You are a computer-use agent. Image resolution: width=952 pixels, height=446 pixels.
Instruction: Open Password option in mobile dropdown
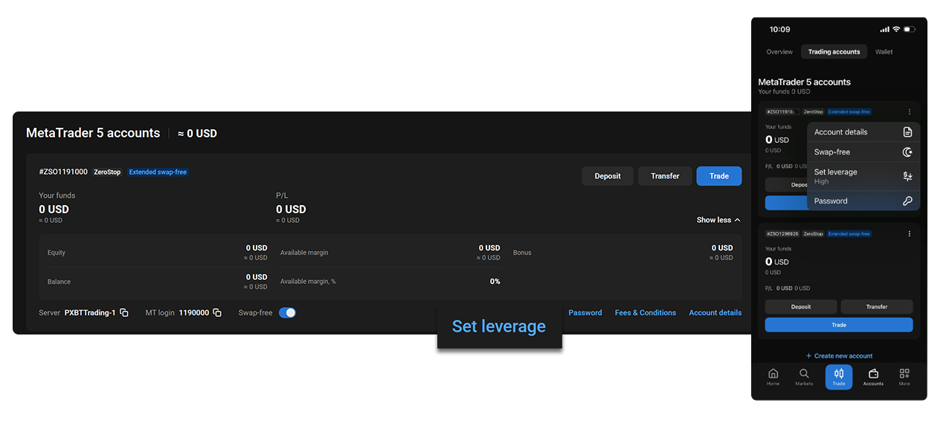(x=863, y=201)
